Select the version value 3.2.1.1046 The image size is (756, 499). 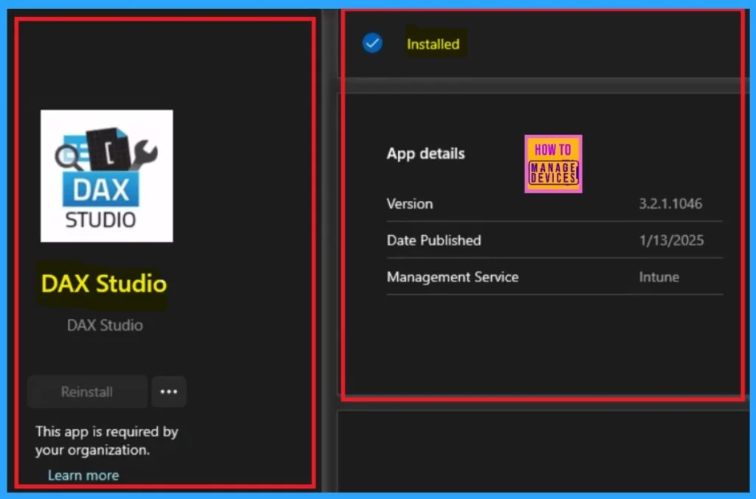coord(670,203)
